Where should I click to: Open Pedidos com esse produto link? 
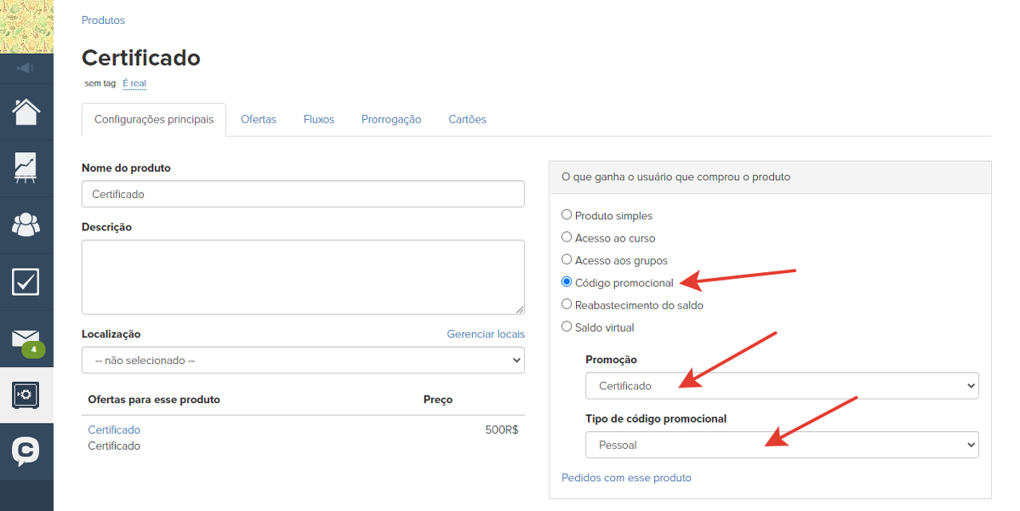point(626,478)
